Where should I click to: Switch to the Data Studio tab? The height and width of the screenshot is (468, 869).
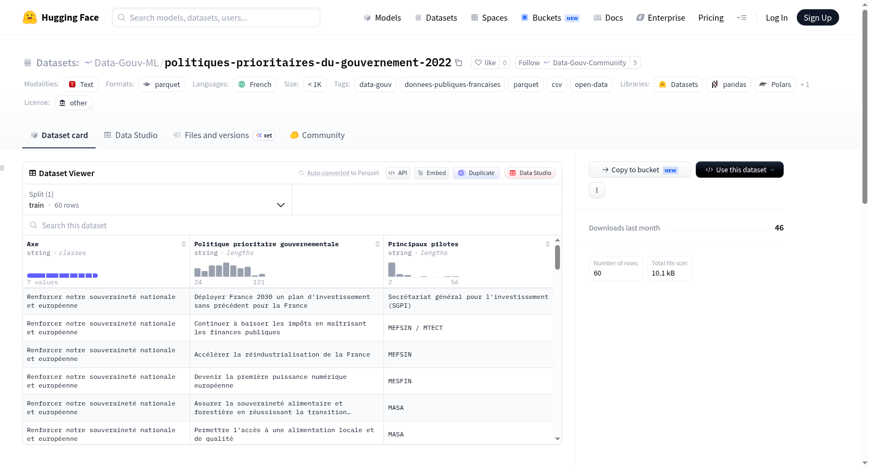point(131,135)
